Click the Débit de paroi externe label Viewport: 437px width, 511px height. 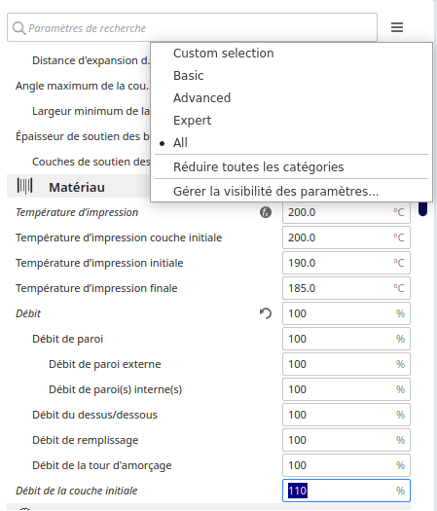pyautogui.click(x=105, y=364)
